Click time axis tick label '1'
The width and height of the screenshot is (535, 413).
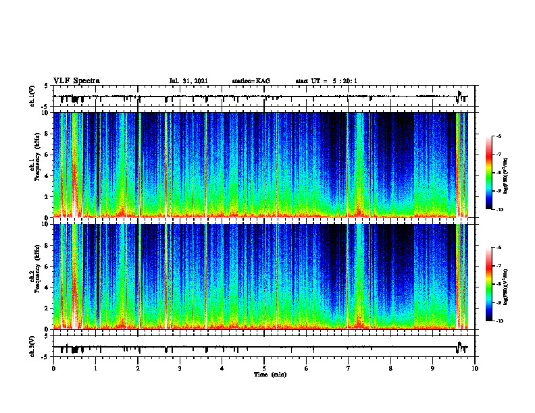95,368
